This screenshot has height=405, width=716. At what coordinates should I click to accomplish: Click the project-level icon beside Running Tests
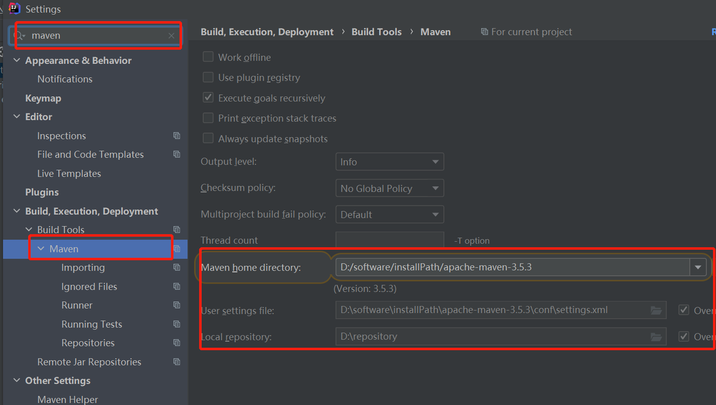[177, 324]
